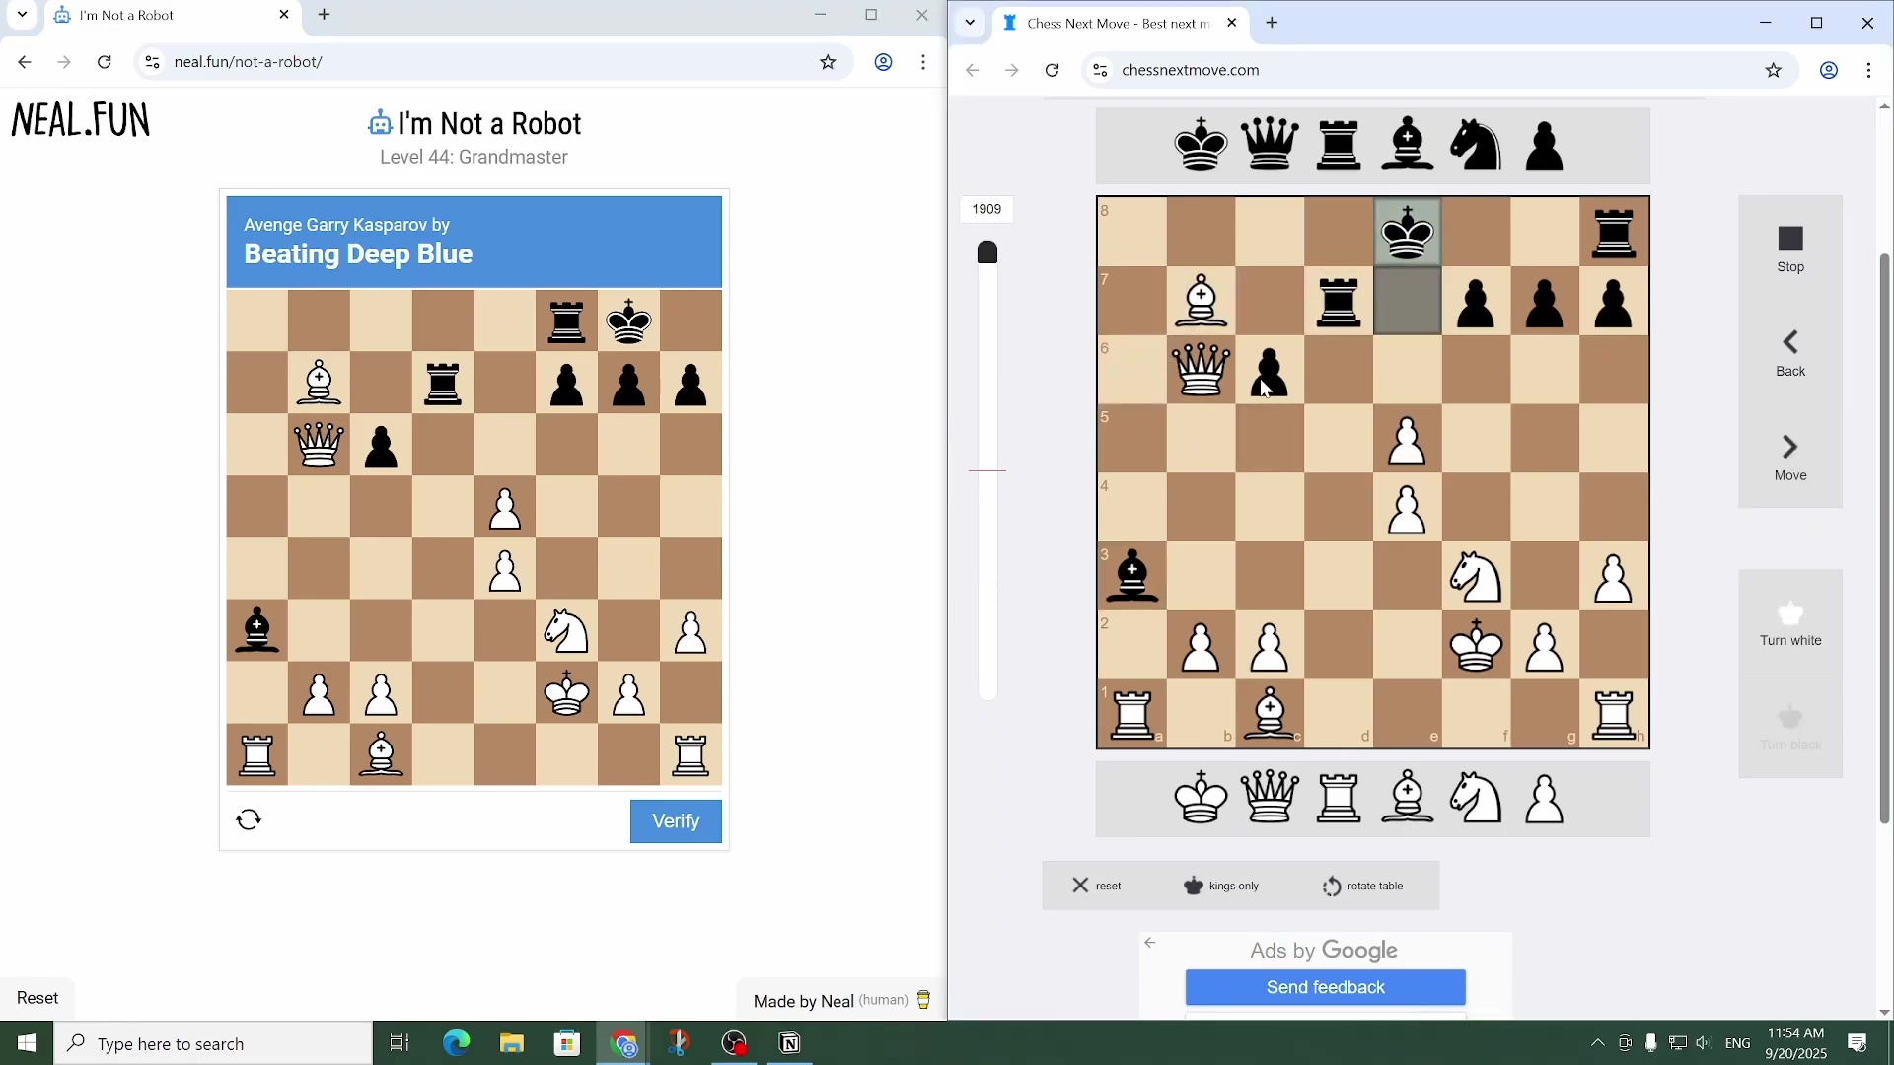The image size is (1894, 1065).
Task: Click the taskbar search box
Action: 213,1043
